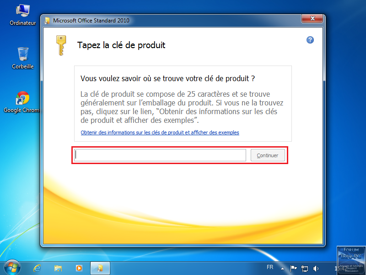Screen dimensions: 366x275
Task: Open Windows Explorer from the taskbar
Action: tap(58, 268)
